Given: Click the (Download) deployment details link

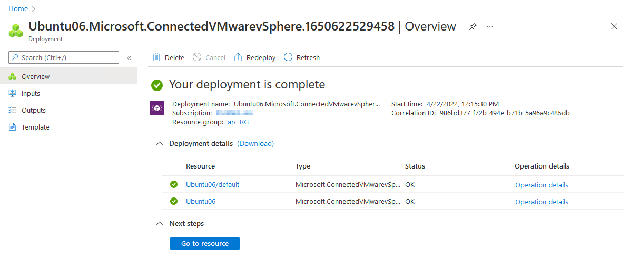Looking at the screenshot, I should pos(255,143).
